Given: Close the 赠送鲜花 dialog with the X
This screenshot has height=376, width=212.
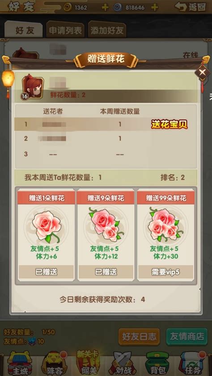Looking at the screenshot, I should (203, 72).
